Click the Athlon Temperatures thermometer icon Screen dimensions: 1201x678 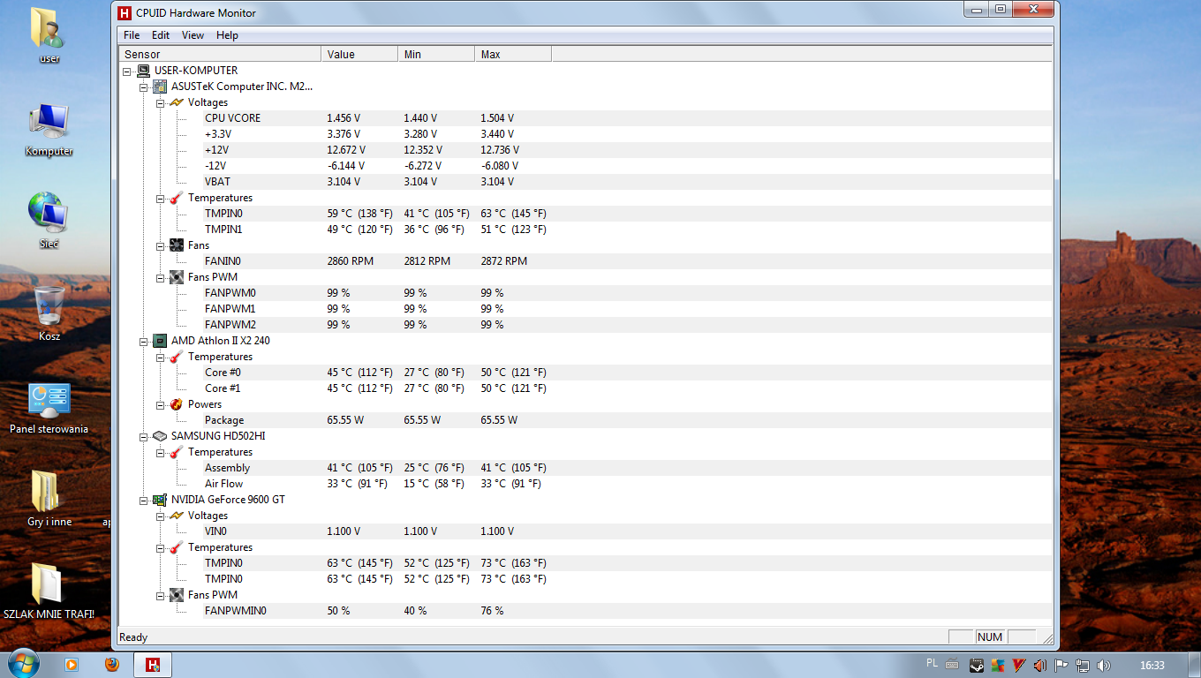[x=177, y=357]
